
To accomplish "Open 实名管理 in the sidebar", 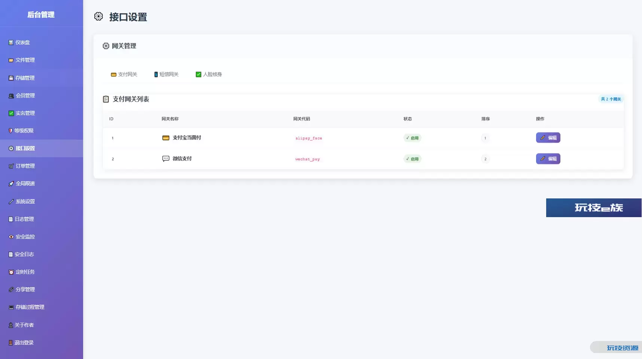I will [x=25, y=113].
